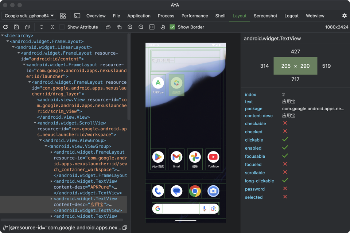Click the microphone icon in search bar
The width and height of the screenshot is (350, 233).
(204, 209)
